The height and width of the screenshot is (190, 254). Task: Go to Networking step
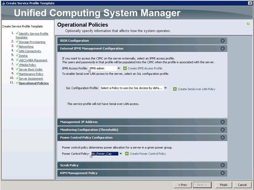26,46
